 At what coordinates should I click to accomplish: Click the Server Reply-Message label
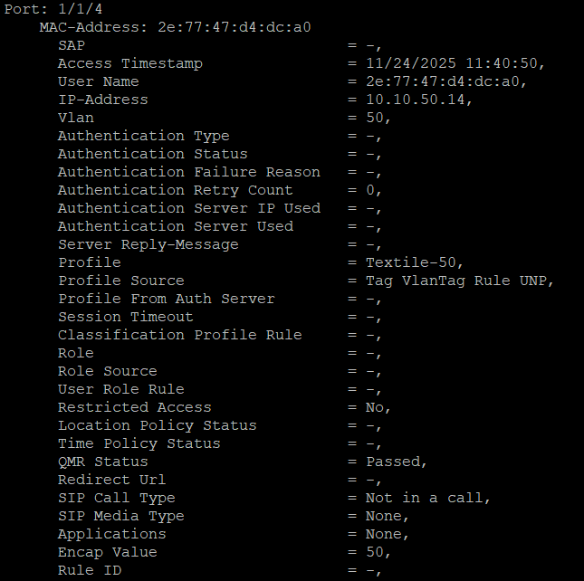148,244
